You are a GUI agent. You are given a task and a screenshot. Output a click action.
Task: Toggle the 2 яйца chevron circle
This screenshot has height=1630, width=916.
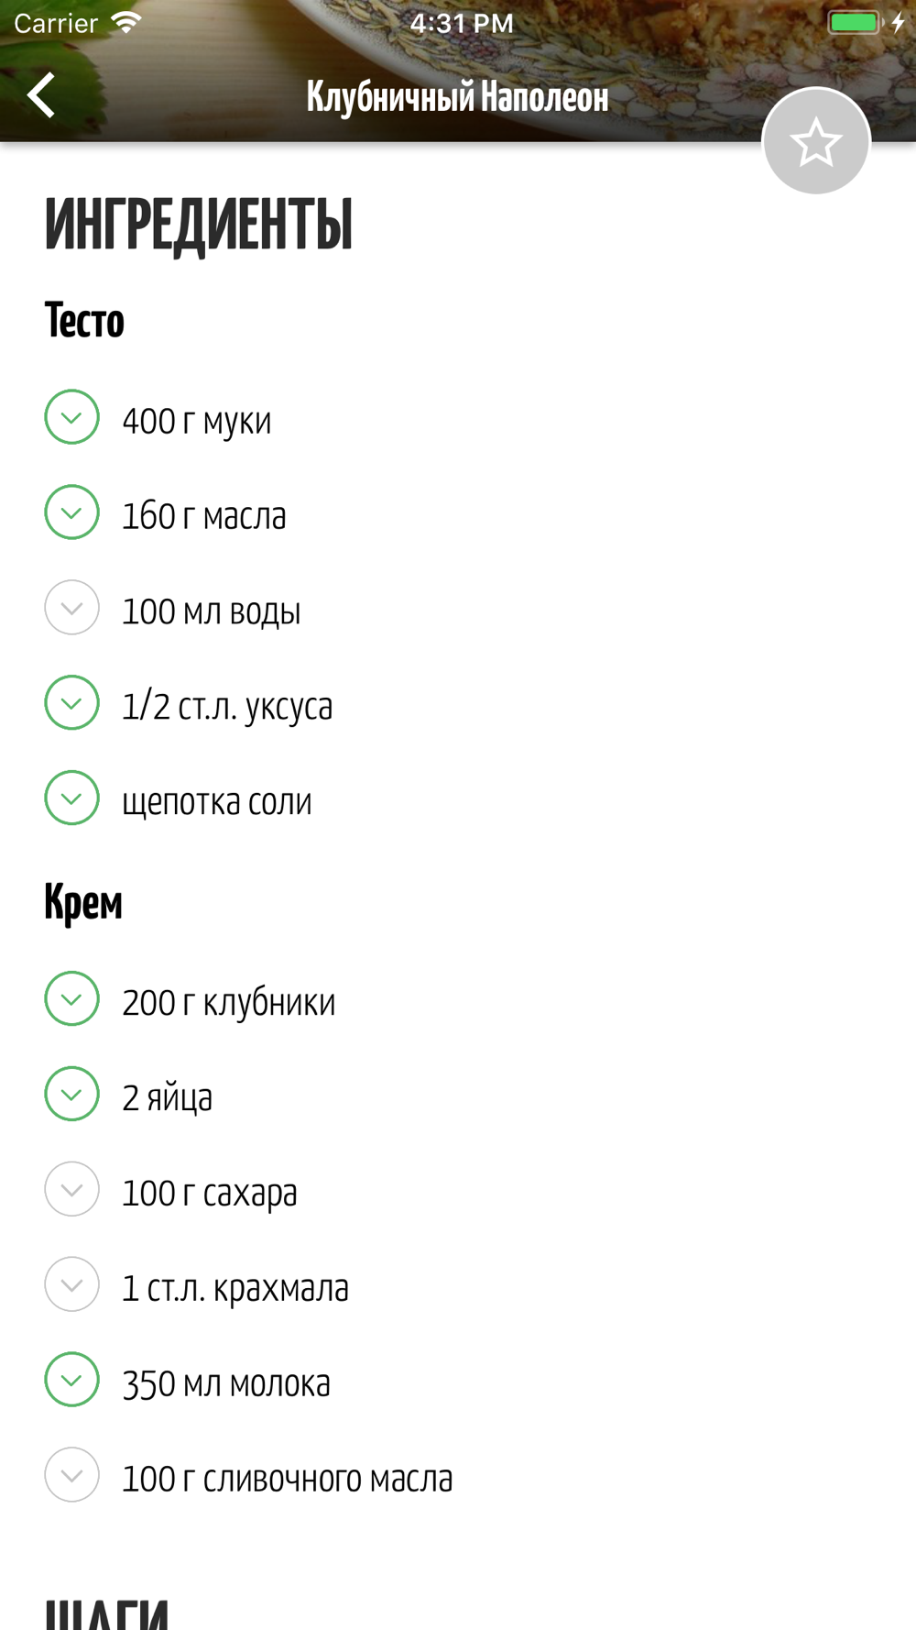(71, 1095)
